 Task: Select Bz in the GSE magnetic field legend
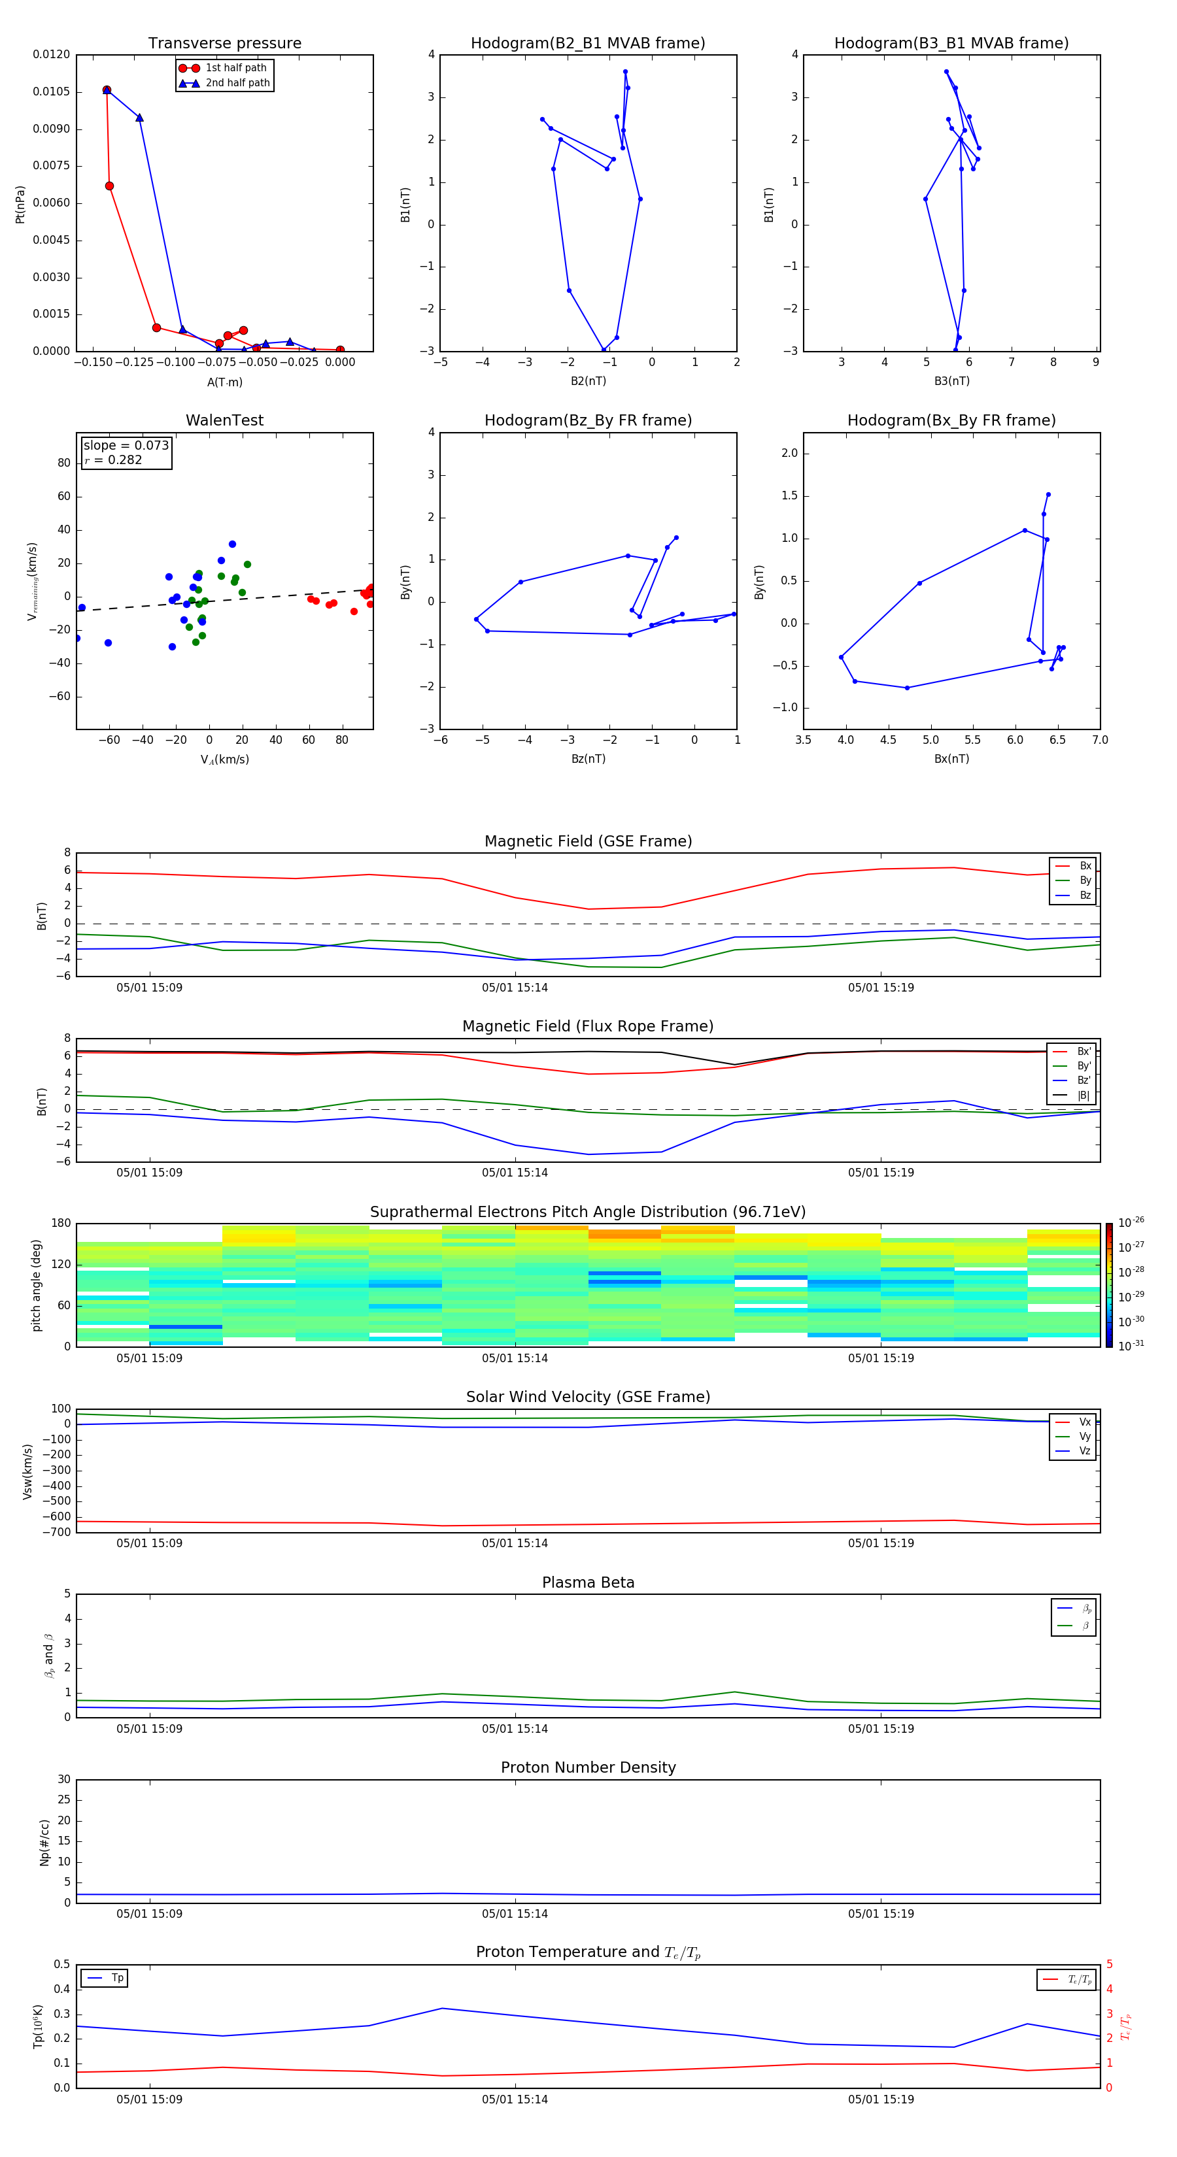click(1073, 895)
